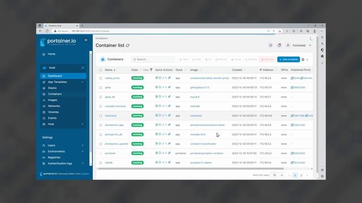Image resolution: width=362 pixels, height=203 pixels.
Task: Open nextcloud image link
Action: pos(196,116)
